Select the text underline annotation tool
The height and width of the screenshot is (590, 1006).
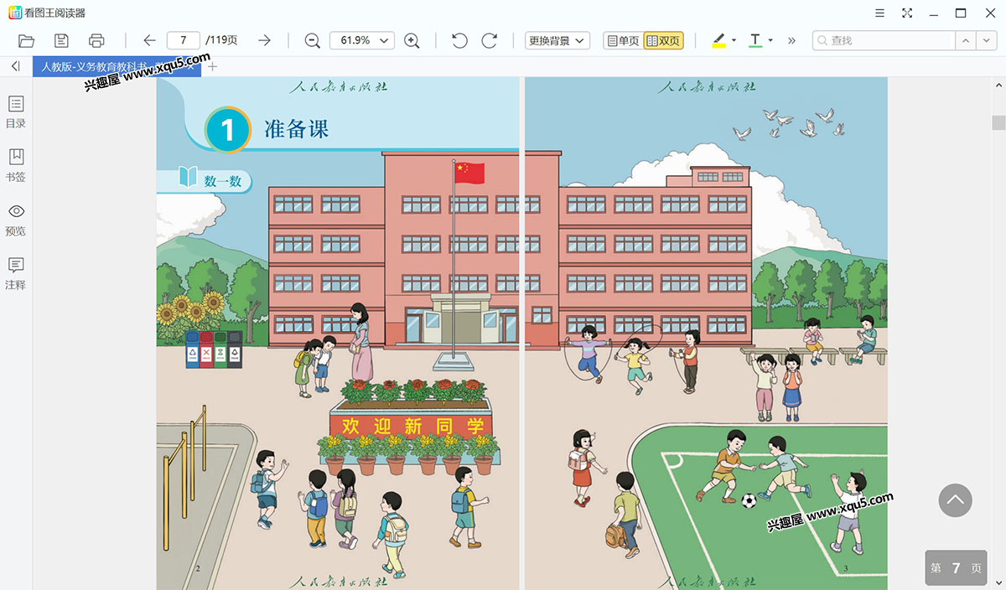[755, 40]
